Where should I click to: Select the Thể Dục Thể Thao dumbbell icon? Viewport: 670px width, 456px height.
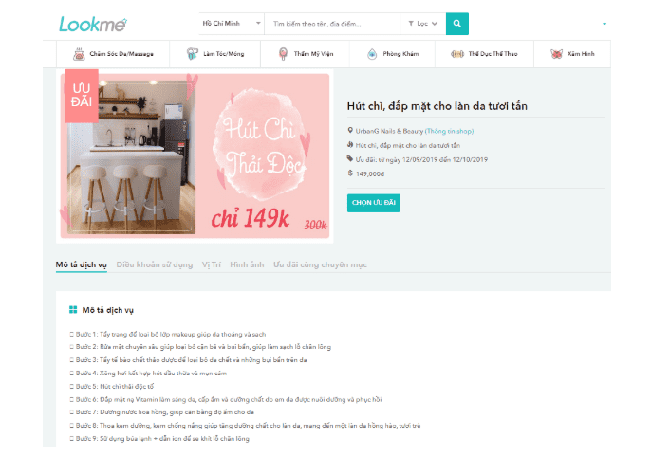[x=457, y=54]
